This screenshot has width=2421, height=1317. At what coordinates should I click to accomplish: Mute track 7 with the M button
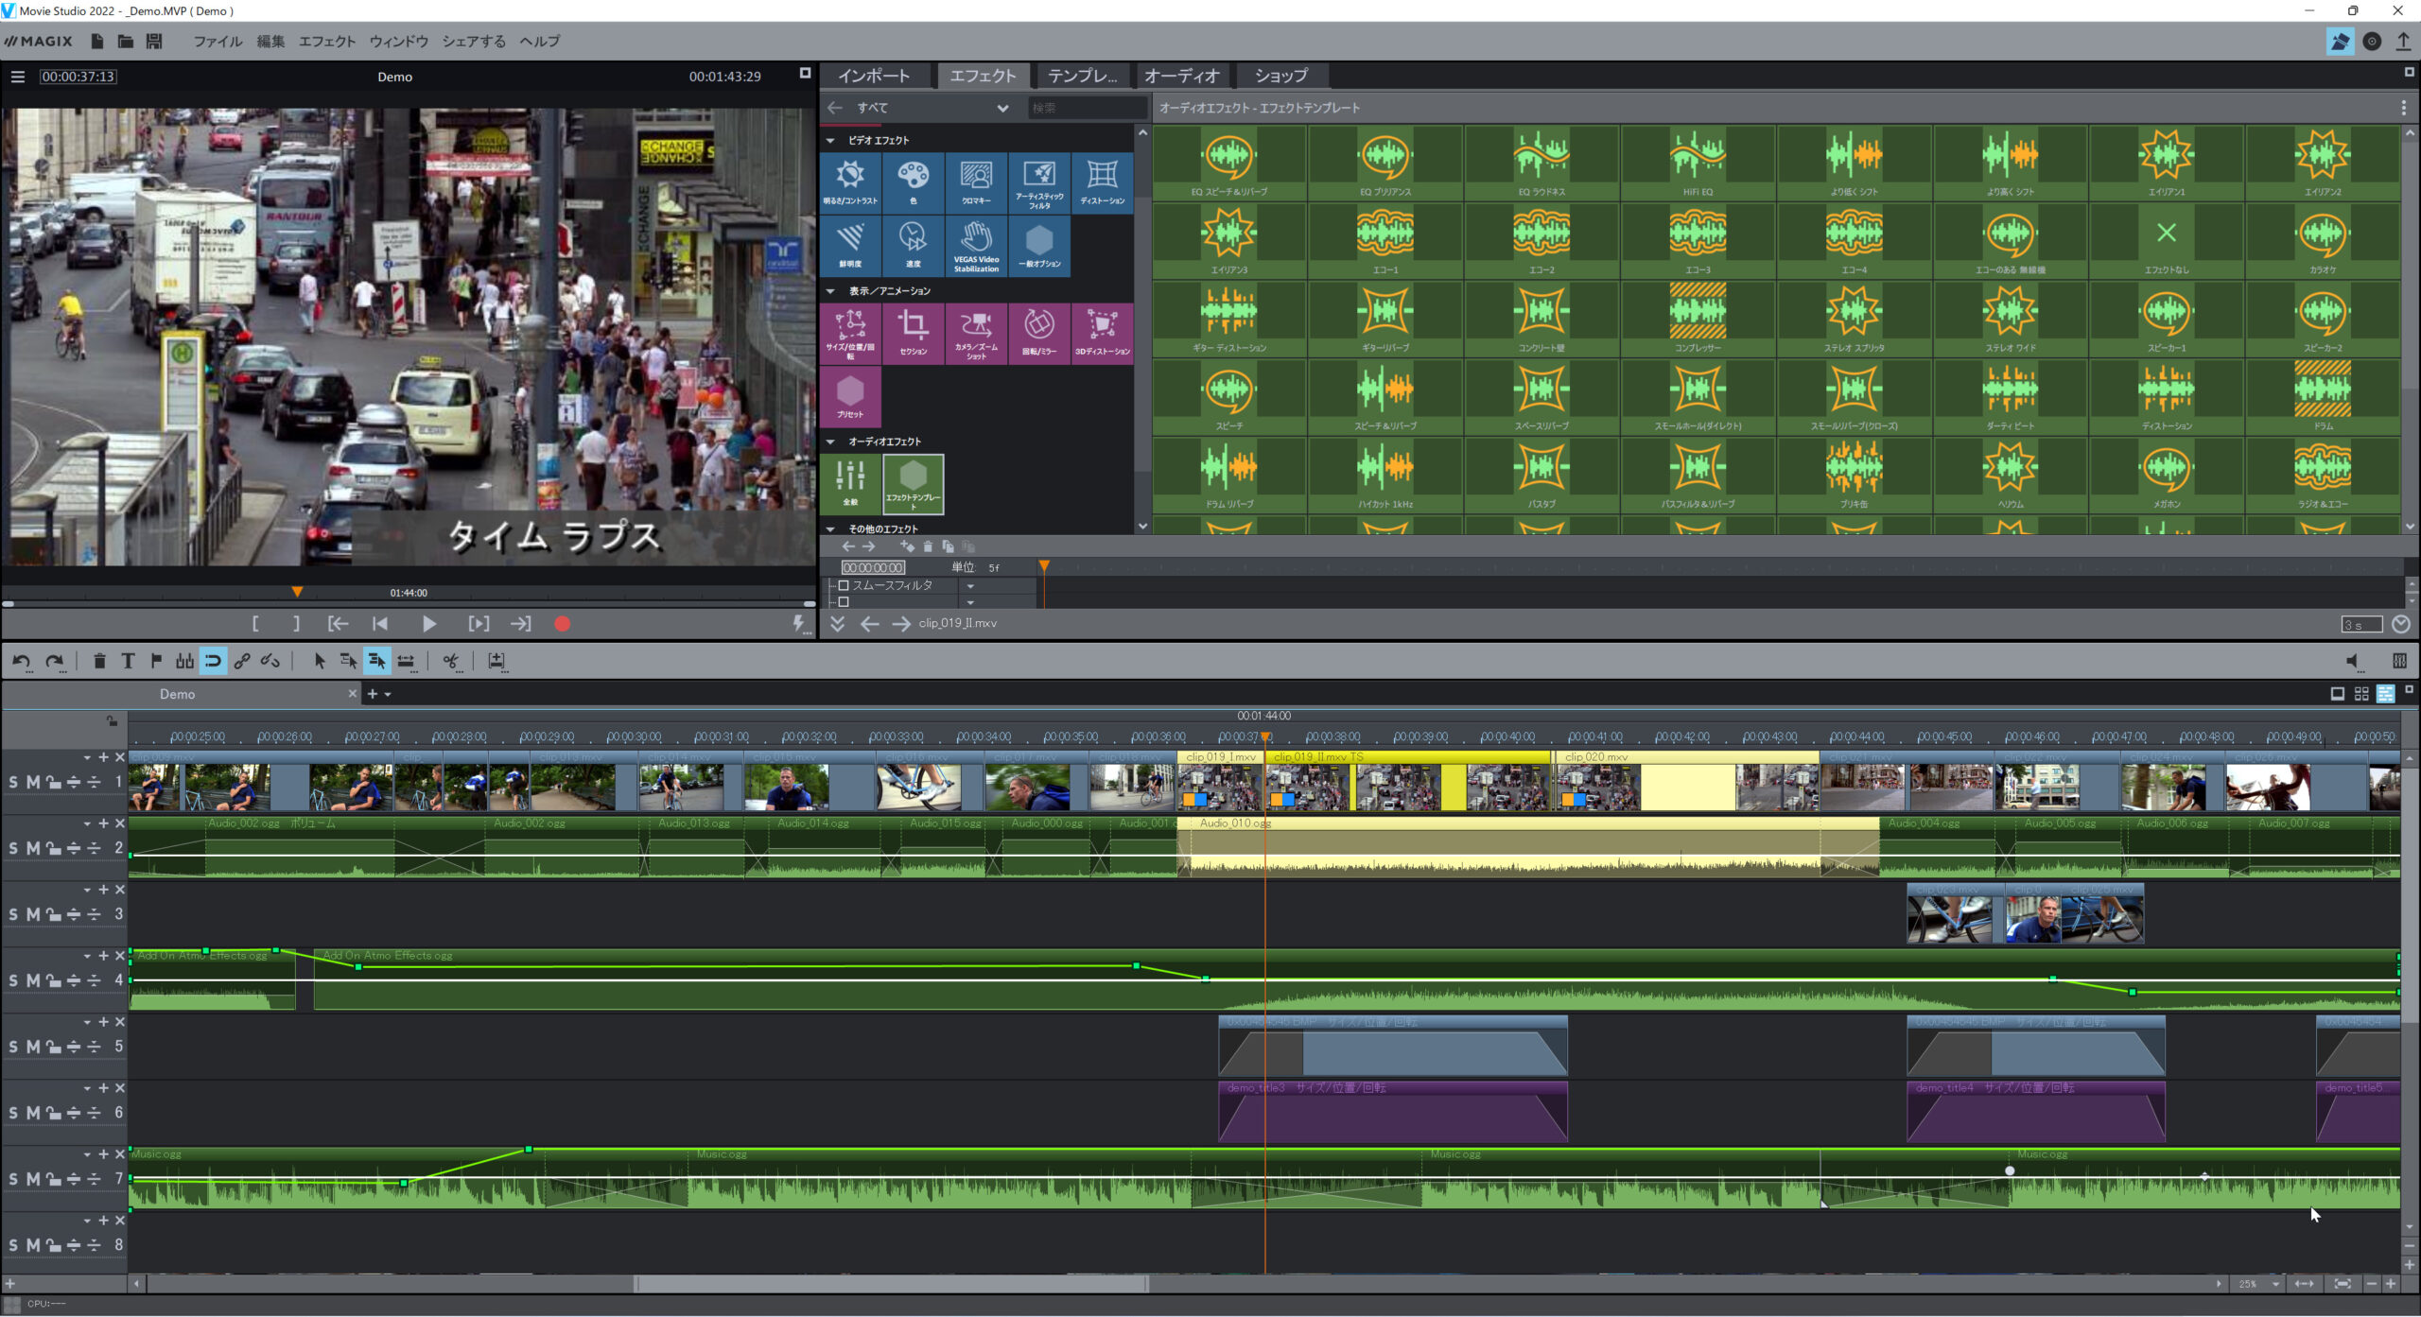click(x=33, y=1179)
